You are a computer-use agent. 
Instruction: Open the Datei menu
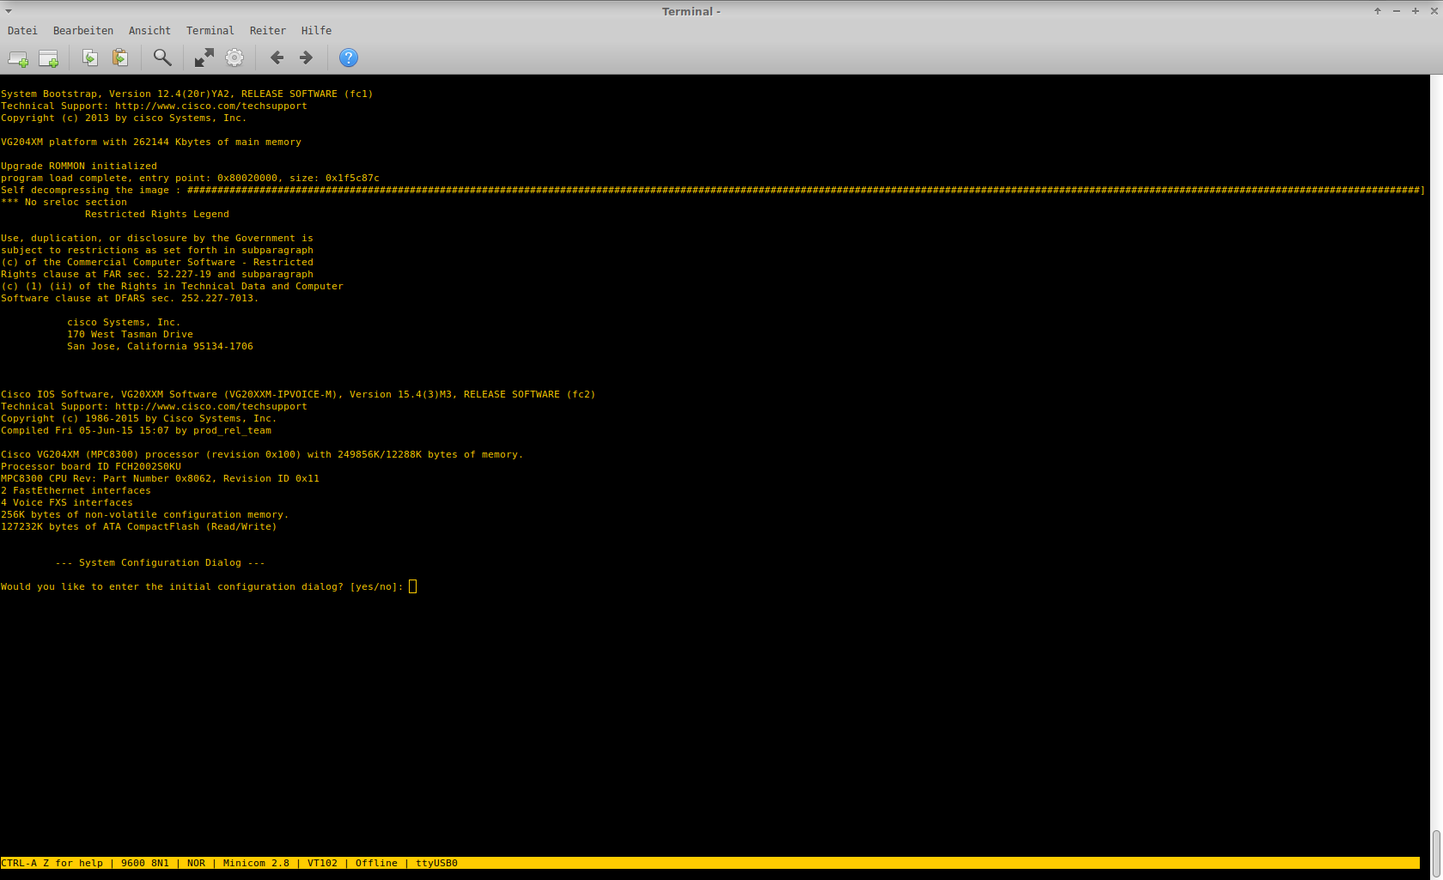point(22,31)
